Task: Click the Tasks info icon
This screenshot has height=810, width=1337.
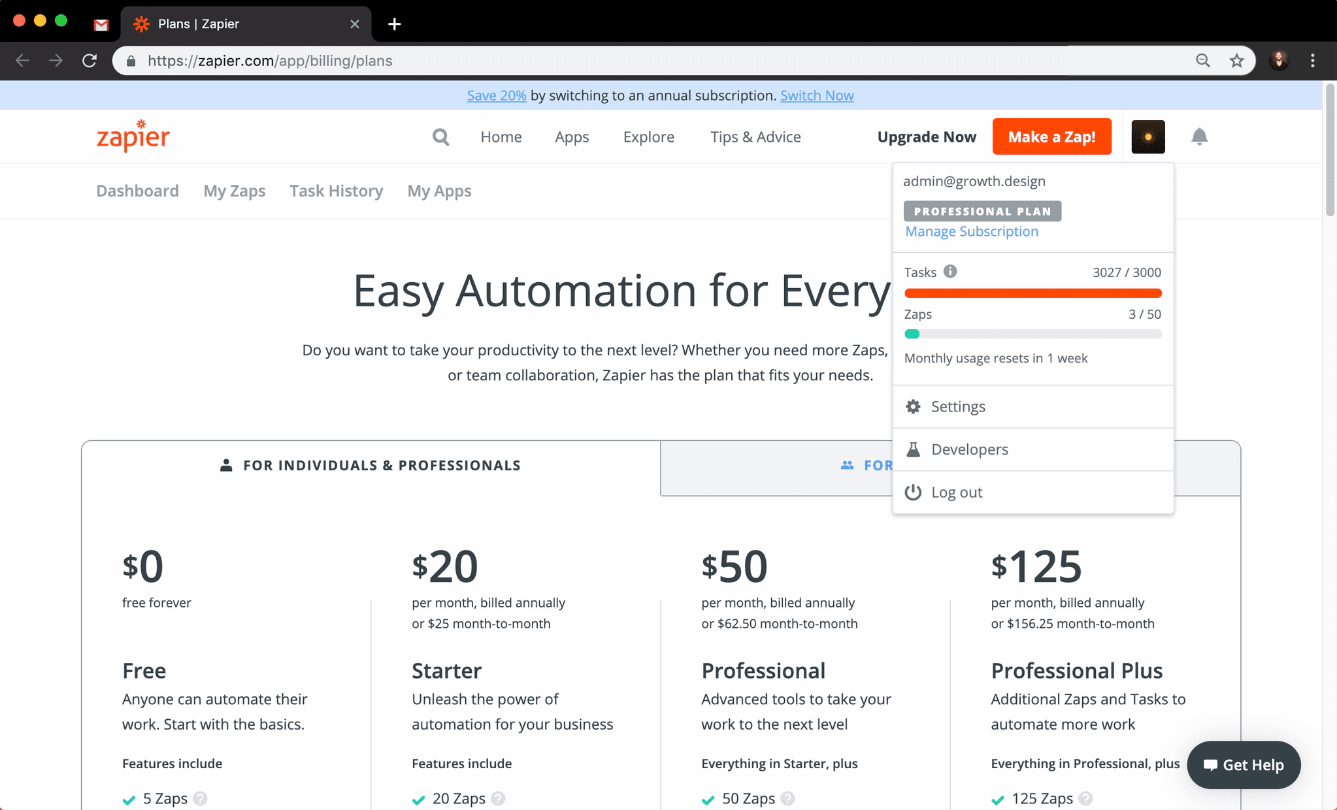Action: click(x=950, y=272)
